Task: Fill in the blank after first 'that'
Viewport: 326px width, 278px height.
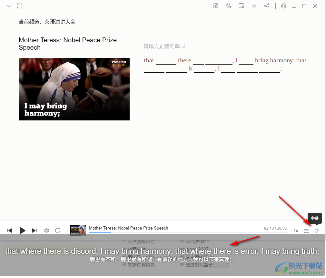Action: [166, 61]
